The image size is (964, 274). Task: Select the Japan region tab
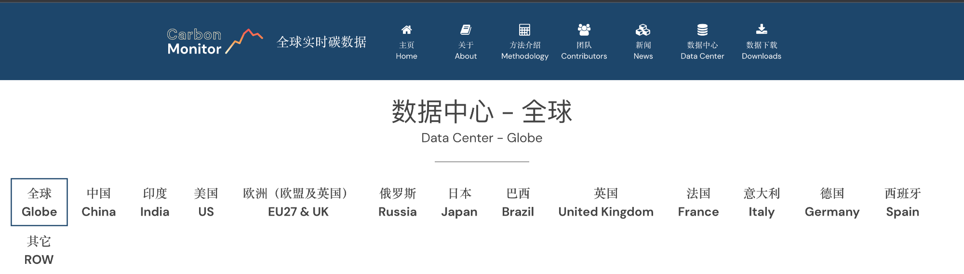459,202
